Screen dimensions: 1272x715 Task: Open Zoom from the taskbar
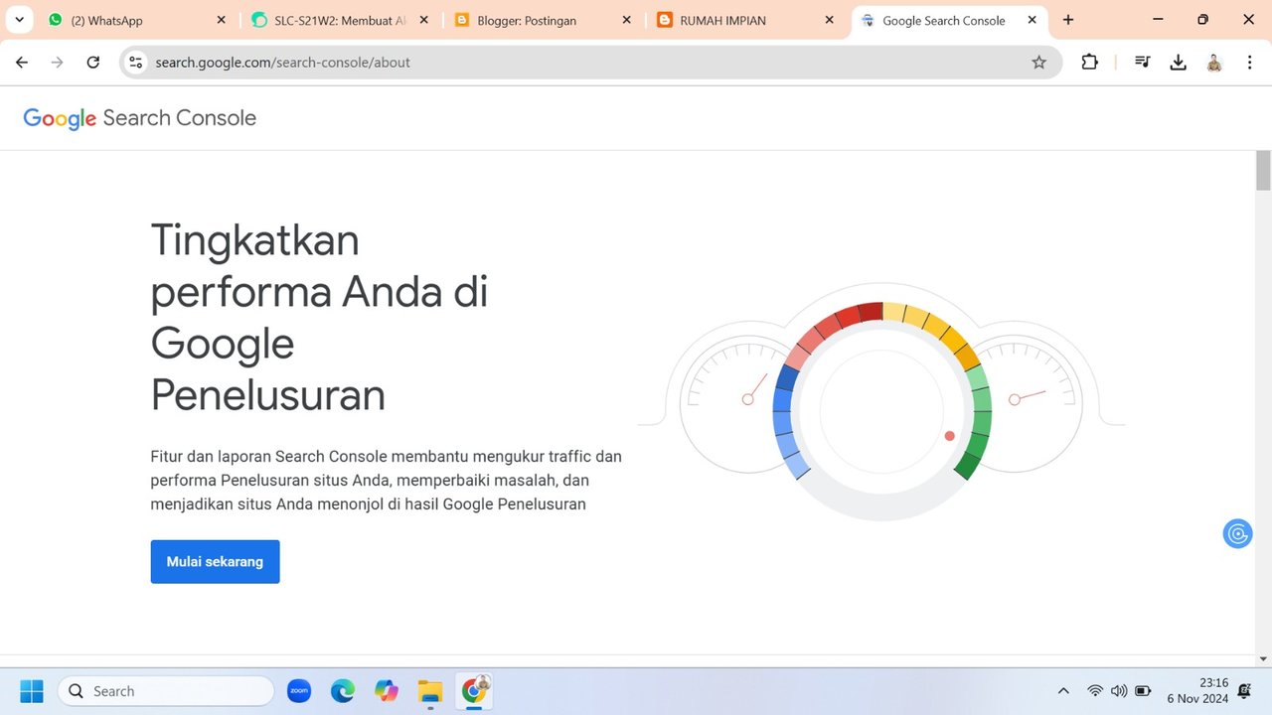pos(299,691)
